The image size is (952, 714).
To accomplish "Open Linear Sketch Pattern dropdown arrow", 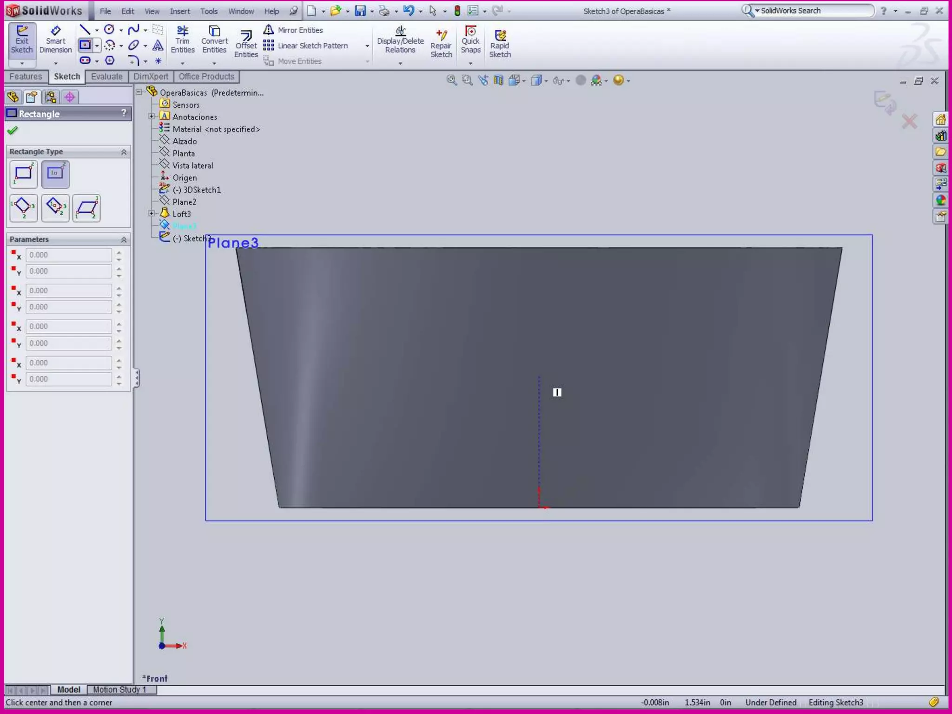I will point(367,46).
